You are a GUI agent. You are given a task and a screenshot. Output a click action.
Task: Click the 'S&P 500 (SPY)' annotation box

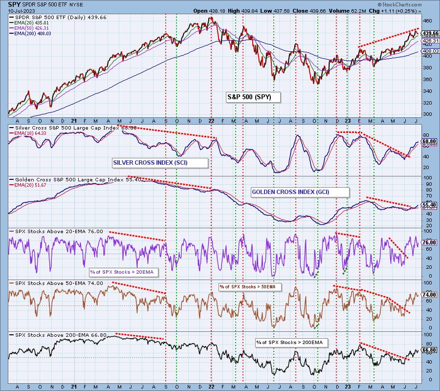tap(253, 97)
